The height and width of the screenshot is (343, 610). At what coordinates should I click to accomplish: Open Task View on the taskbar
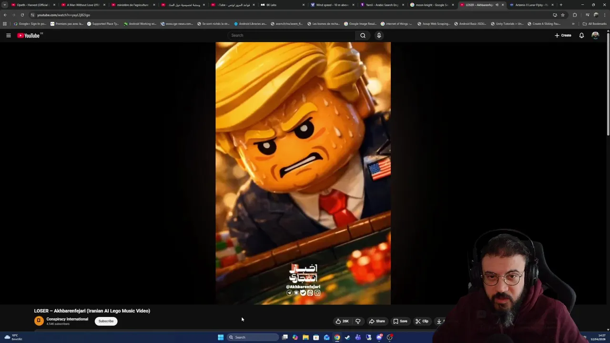coord(285,337)
